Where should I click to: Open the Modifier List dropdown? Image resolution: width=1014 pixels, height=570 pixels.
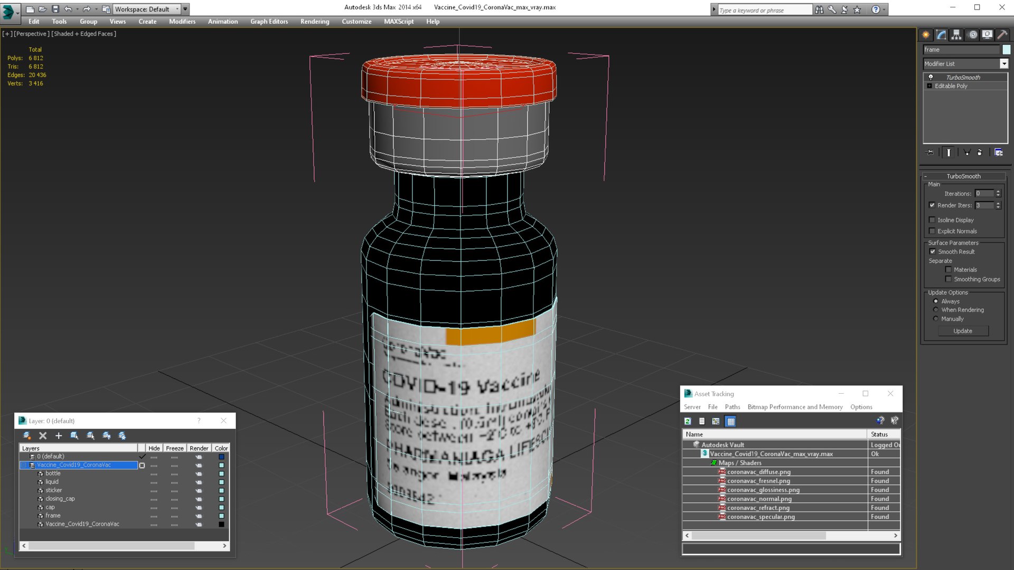[x=1004, y=64]
